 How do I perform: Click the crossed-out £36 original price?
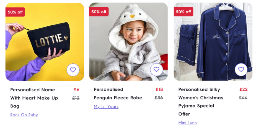coord(159,98)
